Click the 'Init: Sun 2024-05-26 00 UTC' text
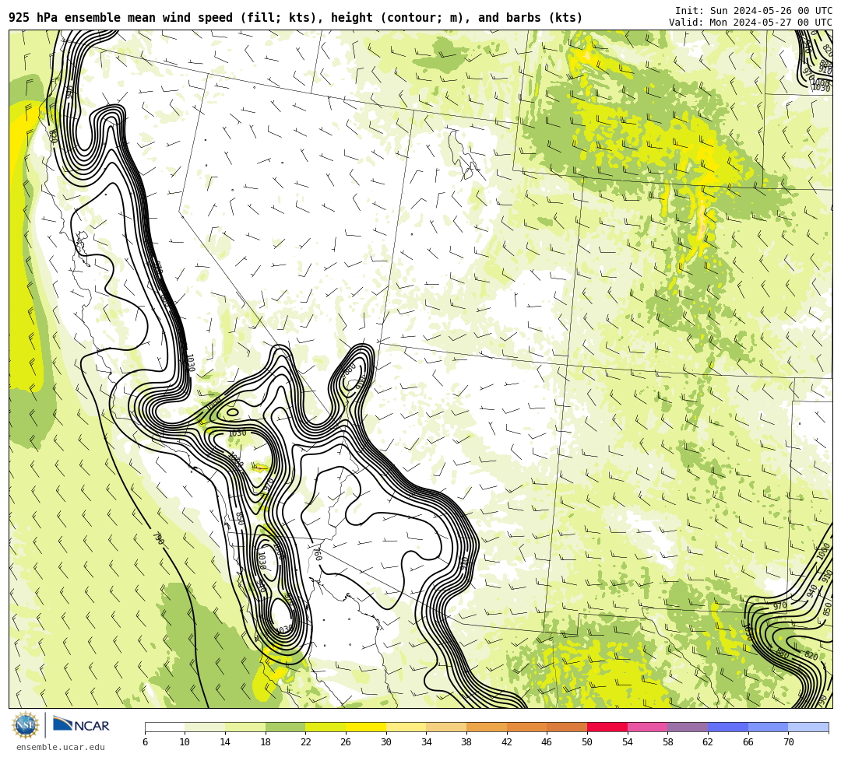This screenshot has width=841, height=757. (x=754, y=11)
